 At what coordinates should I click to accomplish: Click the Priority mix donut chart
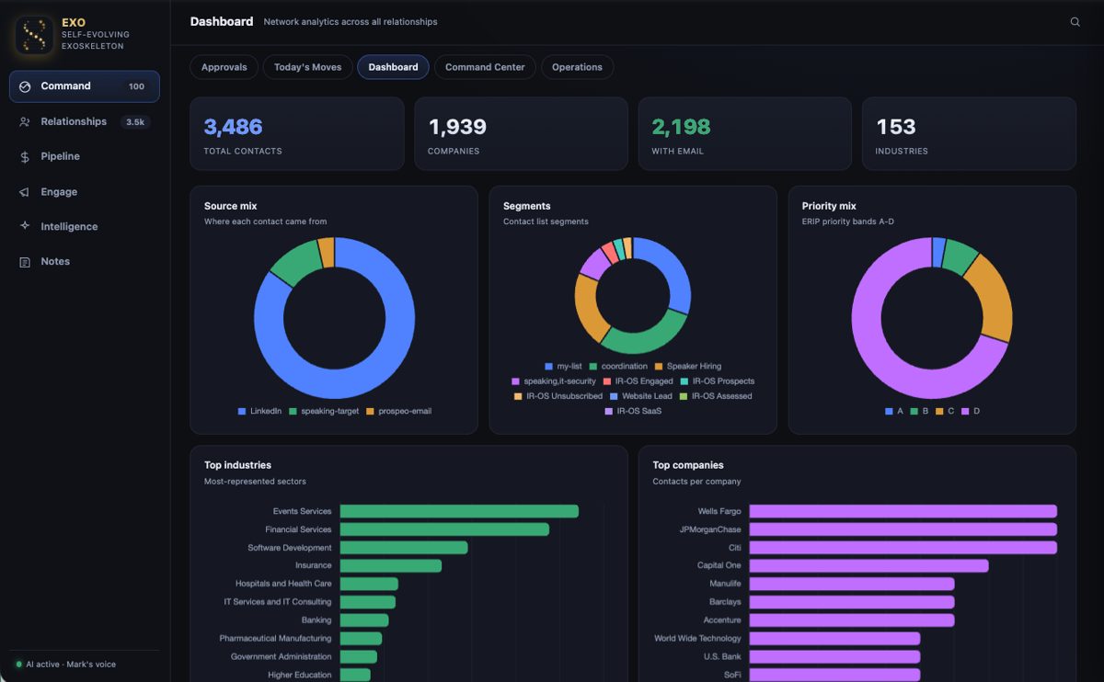(x=932, y=318)
